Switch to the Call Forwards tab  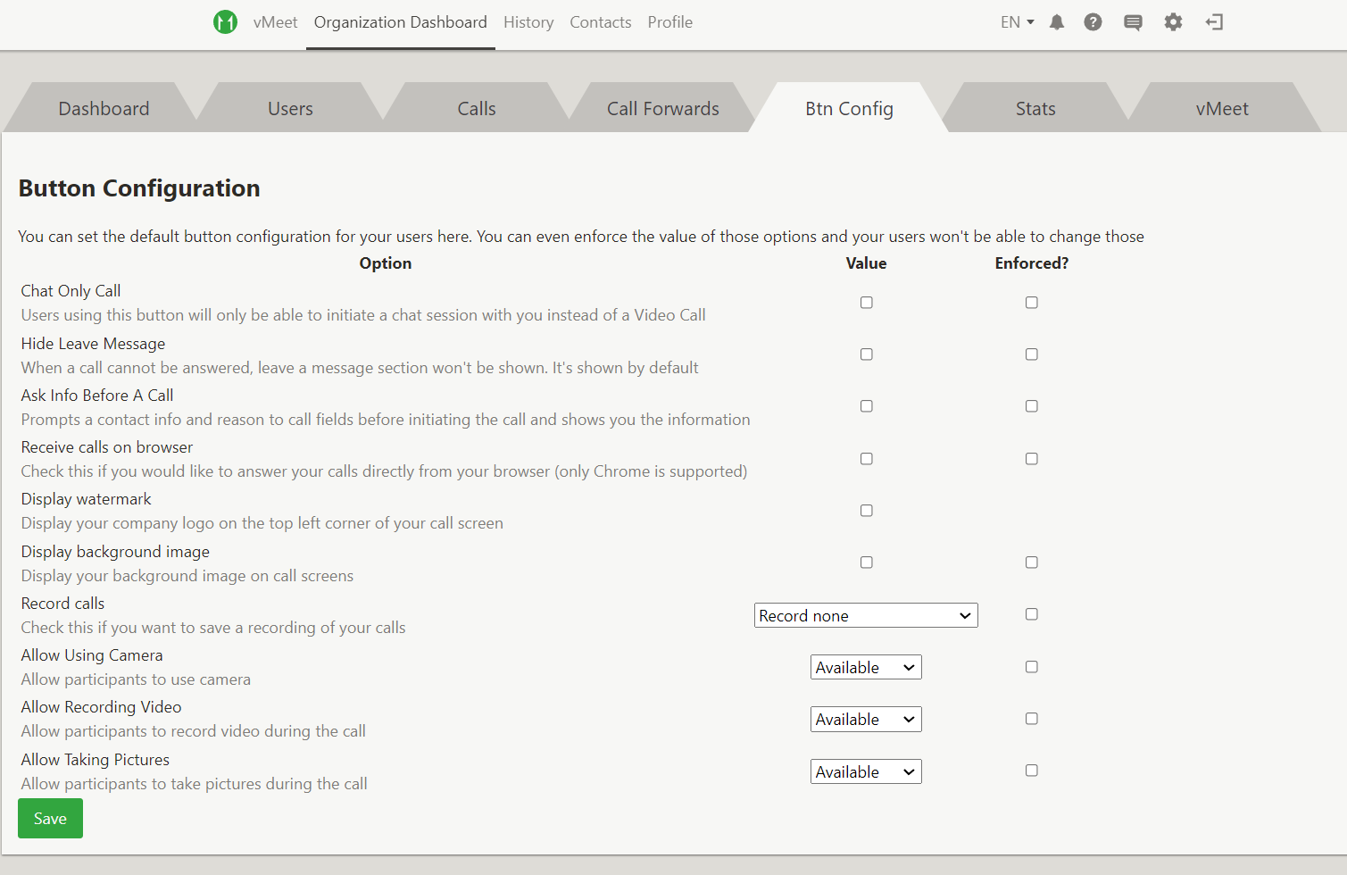coord(663,108)
